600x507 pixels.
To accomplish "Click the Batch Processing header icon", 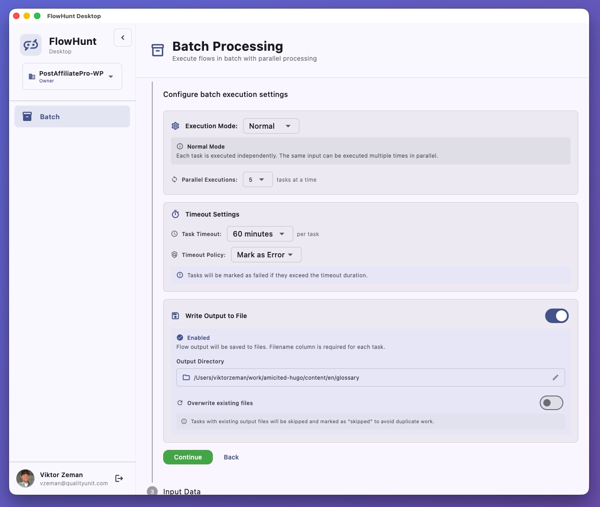I will [x=157, y=50].
